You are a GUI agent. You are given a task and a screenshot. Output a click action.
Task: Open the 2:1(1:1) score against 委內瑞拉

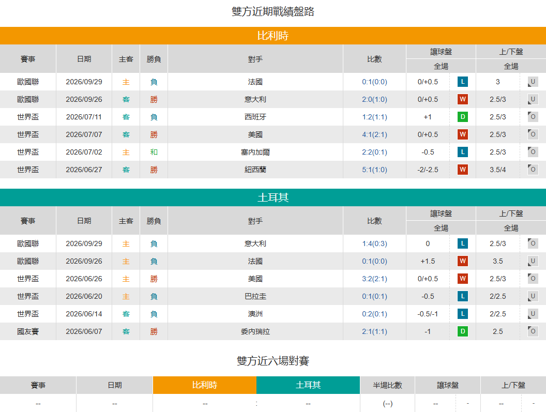tap(374, 331)
